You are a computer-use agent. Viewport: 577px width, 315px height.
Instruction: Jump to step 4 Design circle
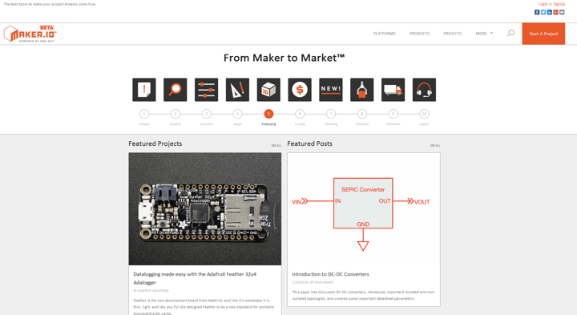pyautogui.click(x=237, y=114)
